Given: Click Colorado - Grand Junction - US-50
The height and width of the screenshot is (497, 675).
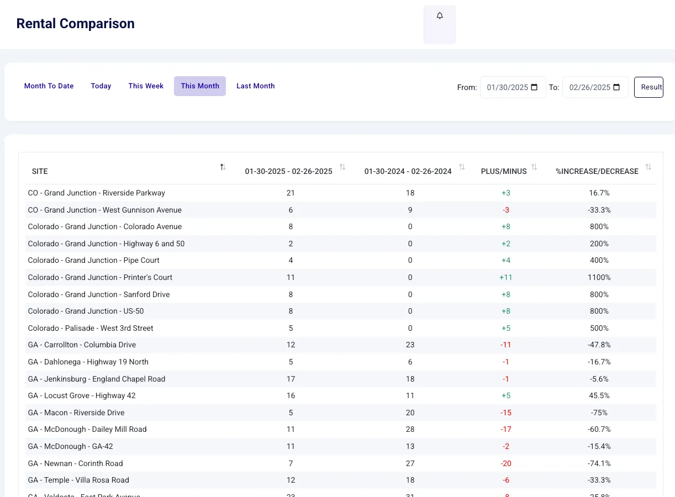Looking at the screenshot, I should 86,311.
